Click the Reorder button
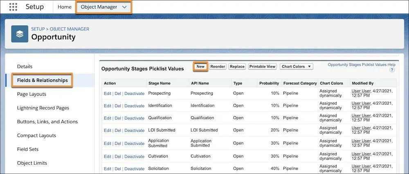The height and width of the screenshot is (174, 409). coord(218,67)
